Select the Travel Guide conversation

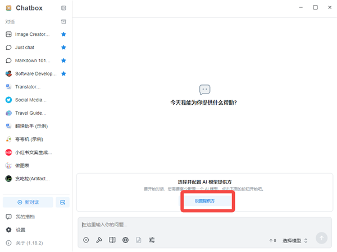pos(30,113)
